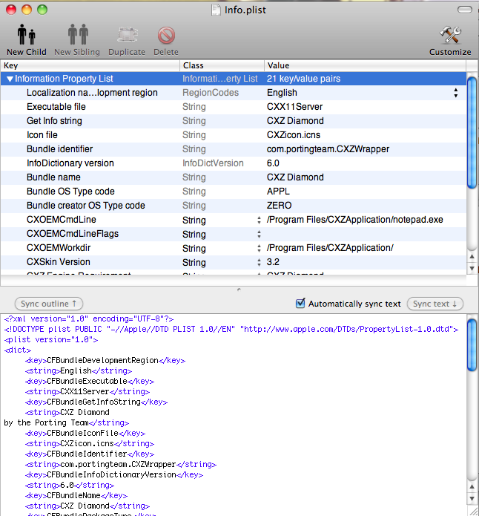Screen dimensions: 479x516
Task: Select the Get Info string row
Action: coord(233,121)
